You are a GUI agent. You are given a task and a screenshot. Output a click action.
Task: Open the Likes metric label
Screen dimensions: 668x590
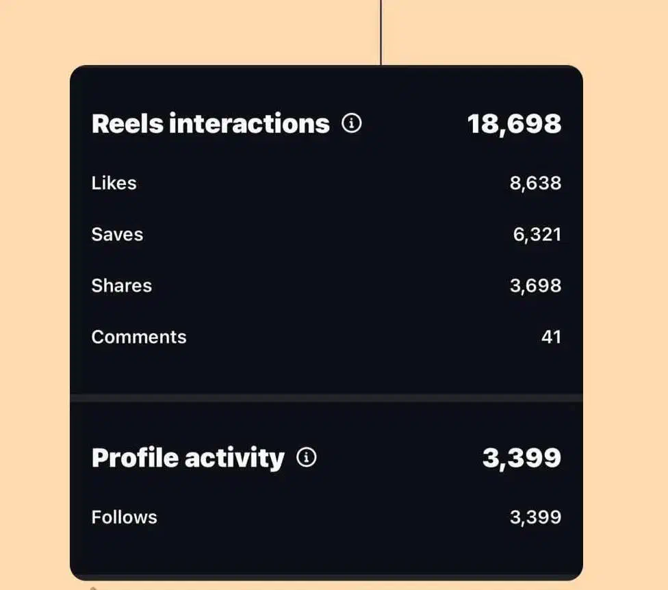(x=114, y=183)
